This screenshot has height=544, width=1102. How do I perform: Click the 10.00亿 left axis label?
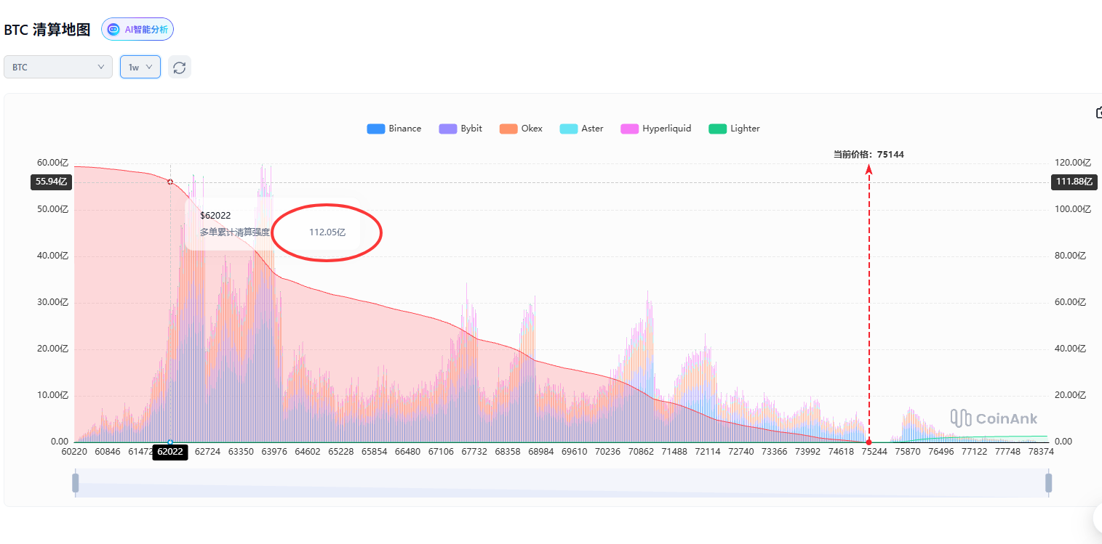coord(53,395)
